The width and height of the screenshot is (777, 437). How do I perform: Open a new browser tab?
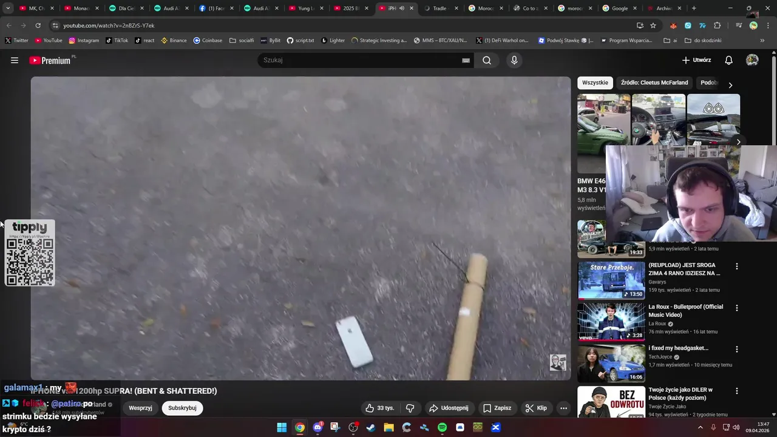(694, 8)
